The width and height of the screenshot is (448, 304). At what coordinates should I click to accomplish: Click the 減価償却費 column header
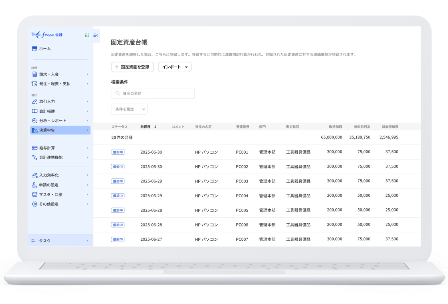coord(390,127)
